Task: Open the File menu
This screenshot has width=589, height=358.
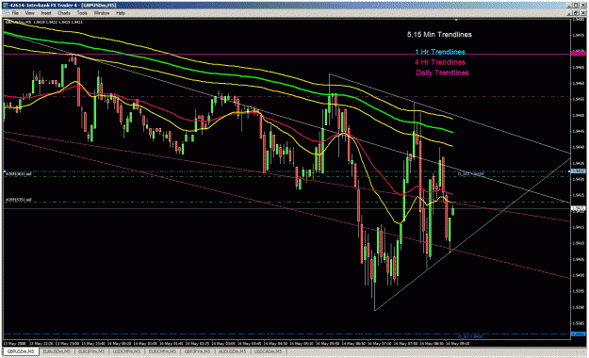Action: pos(15,13)
